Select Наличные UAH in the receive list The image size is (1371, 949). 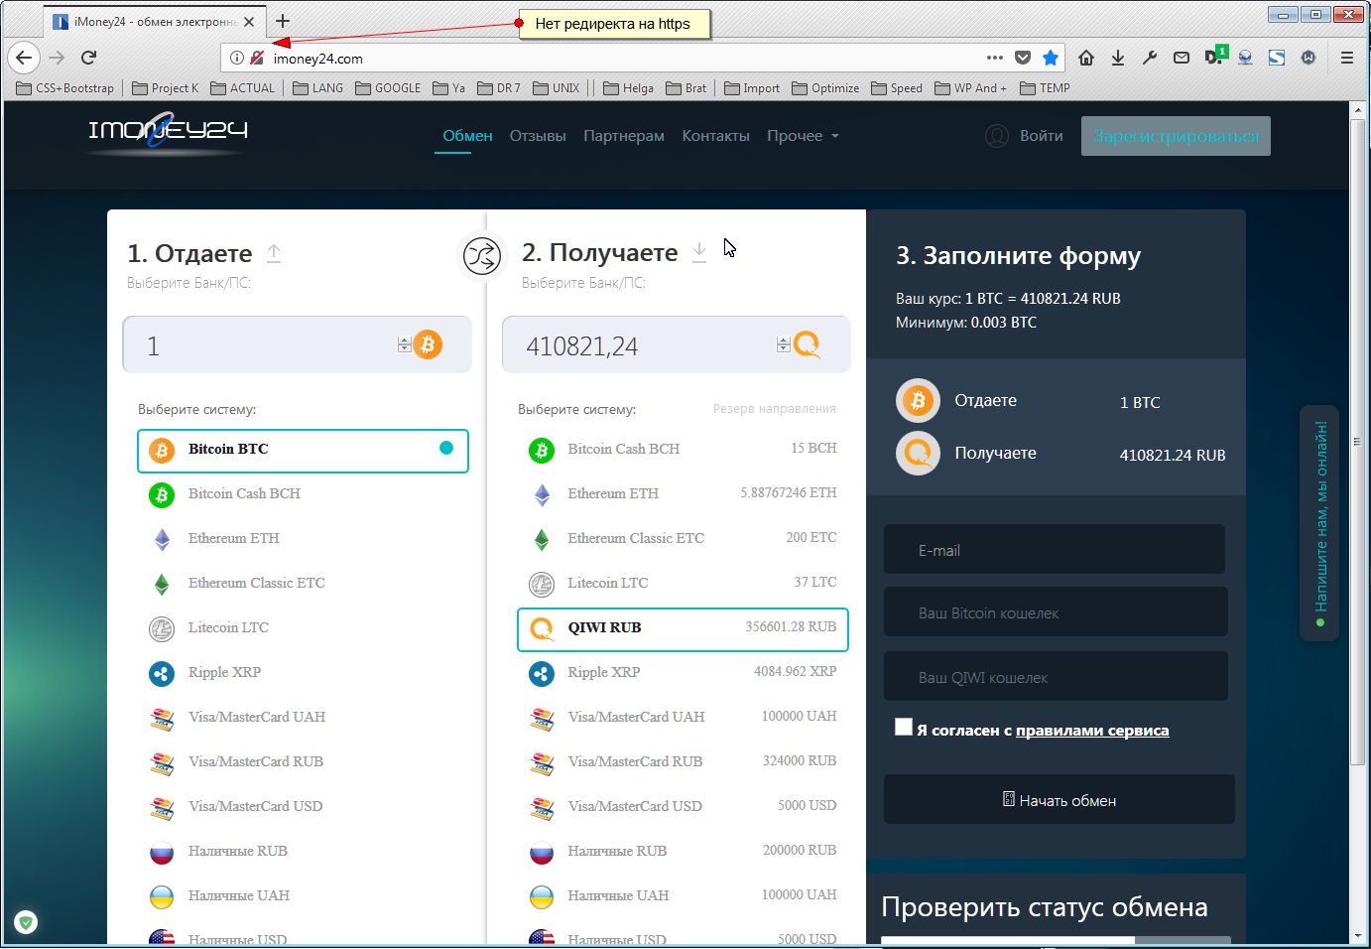click(683, 896)
